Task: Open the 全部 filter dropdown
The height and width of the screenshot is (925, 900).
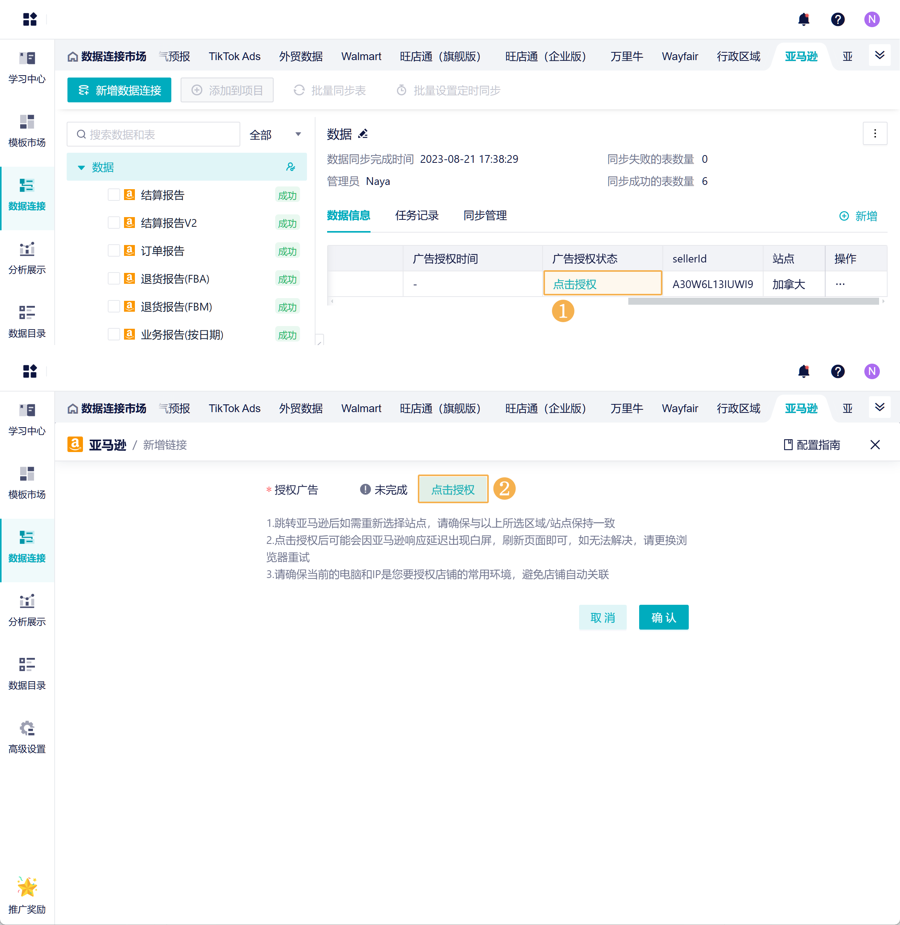Action: click(275, 134)
